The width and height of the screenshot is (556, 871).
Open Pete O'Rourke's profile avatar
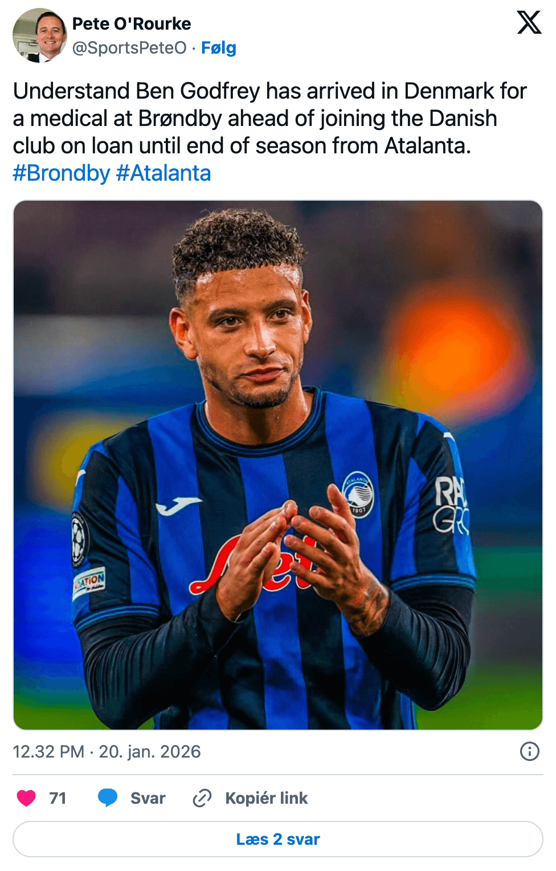[40, 35]
